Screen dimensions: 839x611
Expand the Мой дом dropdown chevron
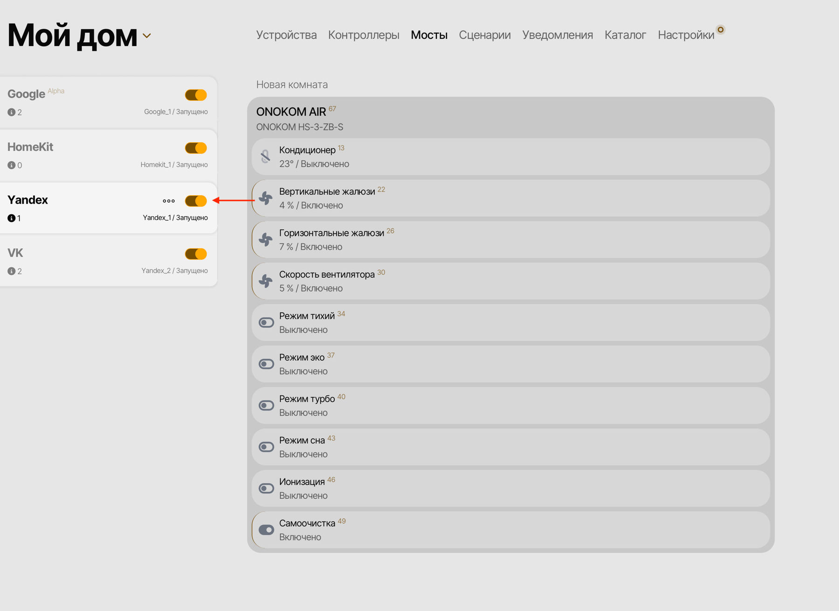[147, 36]
